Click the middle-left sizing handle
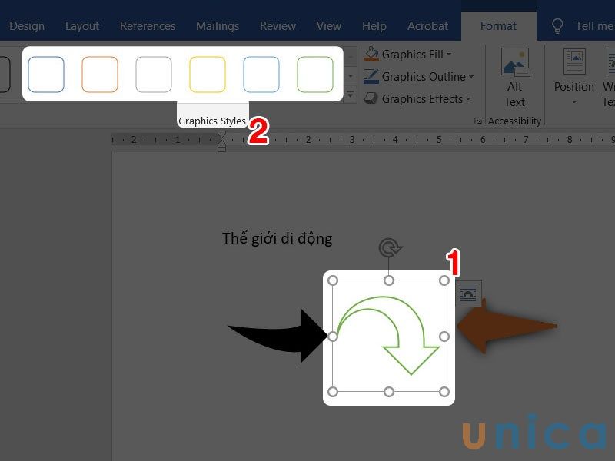The width and height of the screenshot is (615, 461). tap(333, 337)
